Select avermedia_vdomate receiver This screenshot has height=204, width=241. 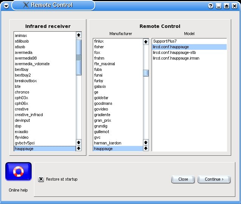[45, 64]
